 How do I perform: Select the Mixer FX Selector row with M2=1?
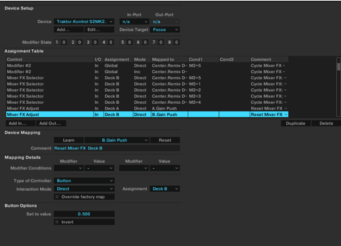click(147, 84)
